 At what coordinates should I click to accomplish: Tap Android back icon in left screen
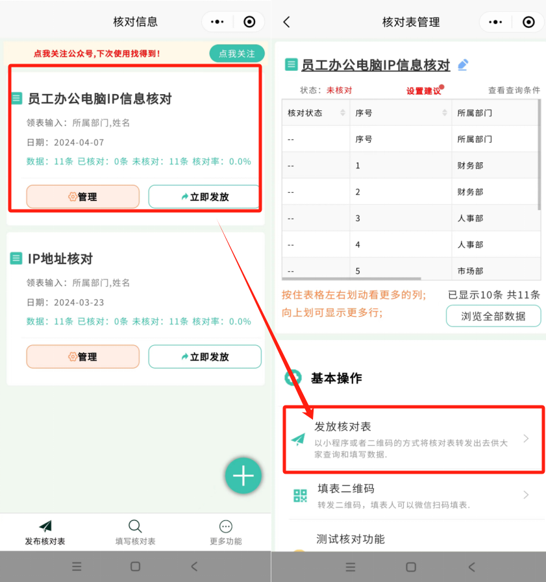[194, 566]
